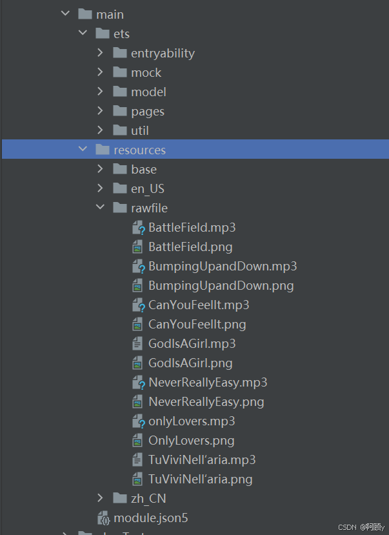Collapse the rawfile folder chevron
This screenshot has height=535, width=389.
coord(101,208)
